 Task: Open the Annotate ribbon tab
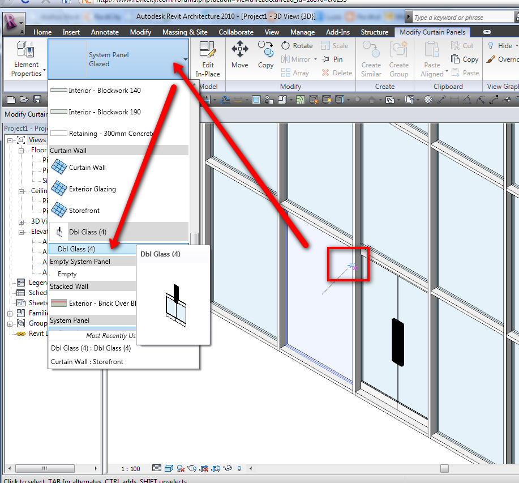pos(105,32)
